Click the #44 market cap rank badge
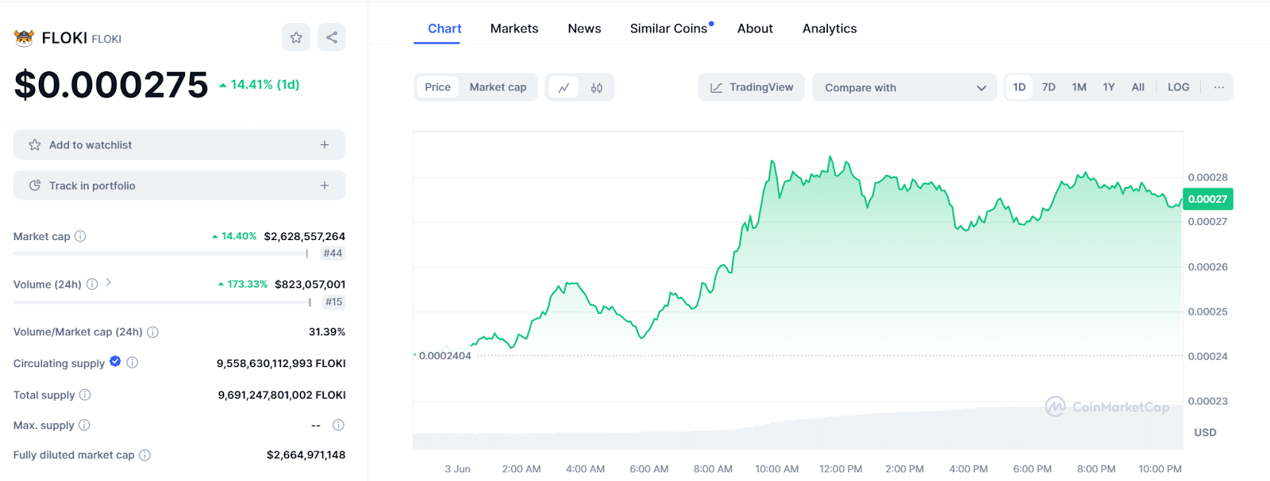 (x=333, y=254)
